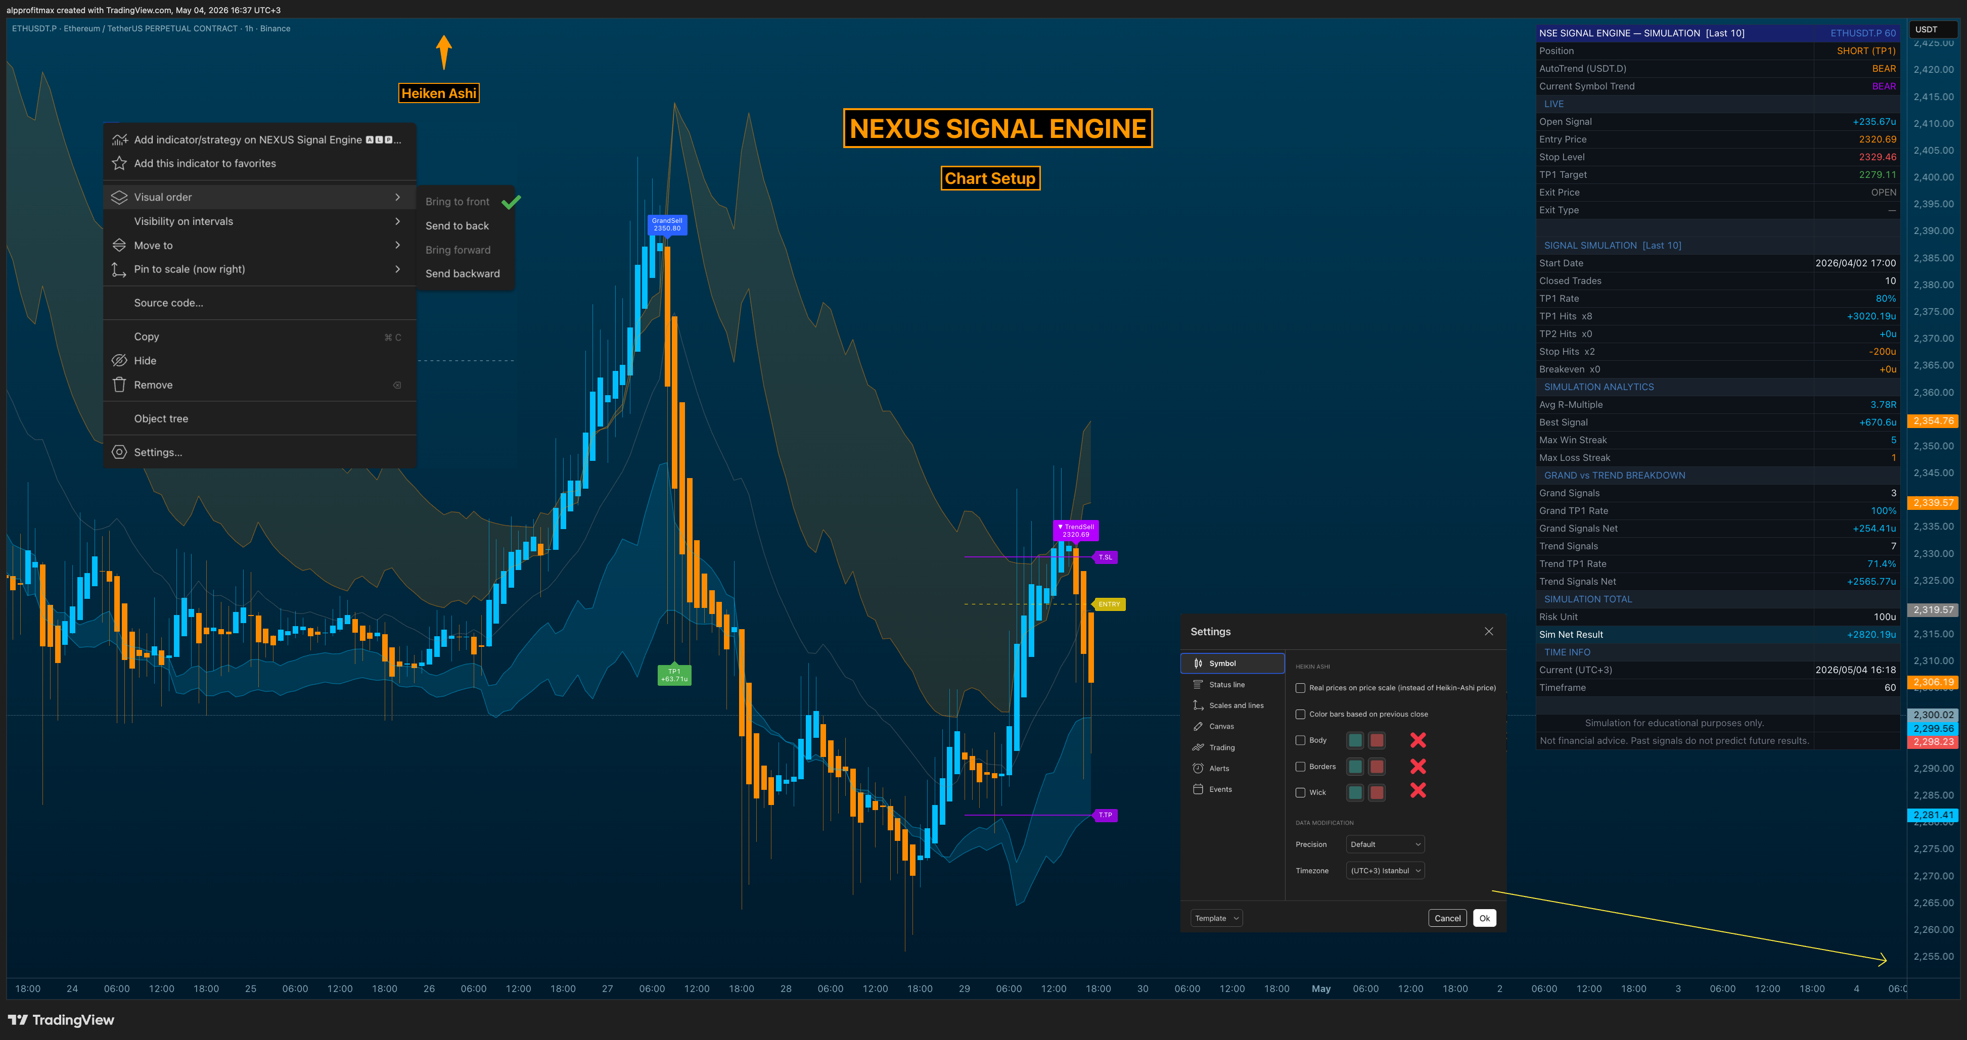Click the gear icon beside Settings...
Image resolution: width=1967 pixels, height=1040 pixels.
(119, 452)
